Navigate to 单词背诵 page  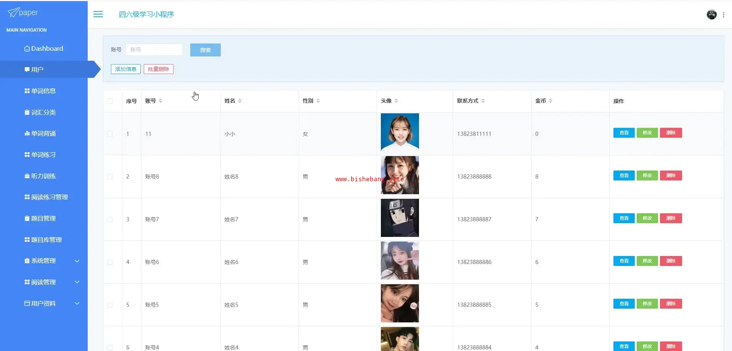(44, 134)
